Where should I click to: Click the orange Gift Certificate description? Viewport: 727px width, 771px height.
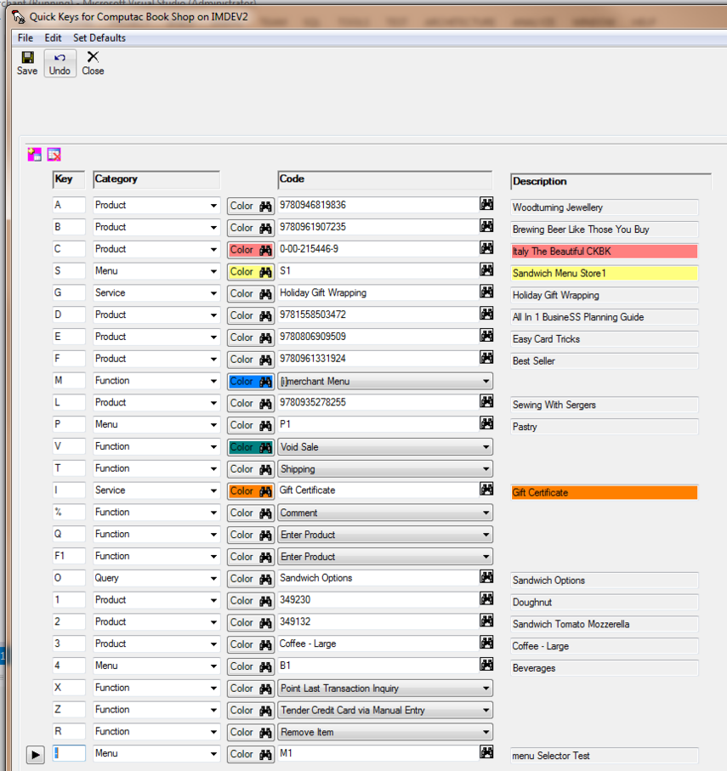point(605,493)
